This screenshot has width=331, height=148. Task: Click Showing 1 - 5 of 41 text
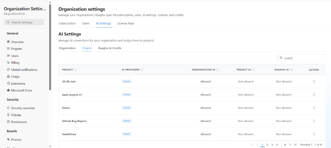[311, 145]
